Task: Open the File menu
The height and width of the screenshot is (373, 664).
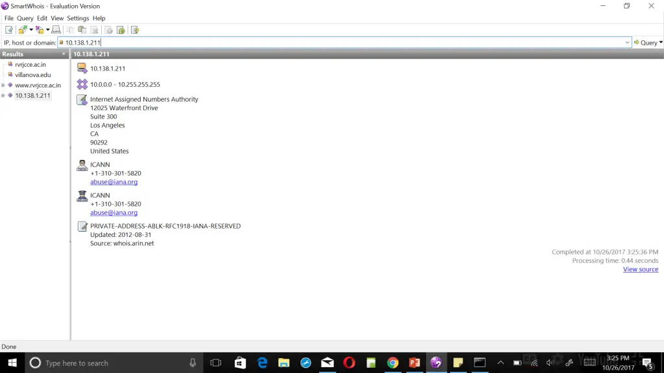Action: pos(9,18)
